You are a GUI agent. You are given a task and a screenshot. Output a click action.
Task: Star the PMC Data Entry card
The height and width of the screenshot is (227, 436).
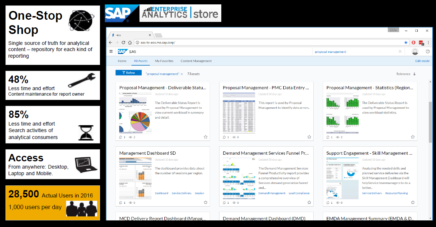309,137
